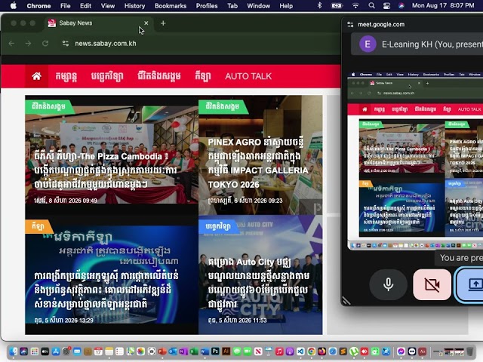Open the Chrome Bookmarks menu
The image size is (483, 362).
click(171, 6)
